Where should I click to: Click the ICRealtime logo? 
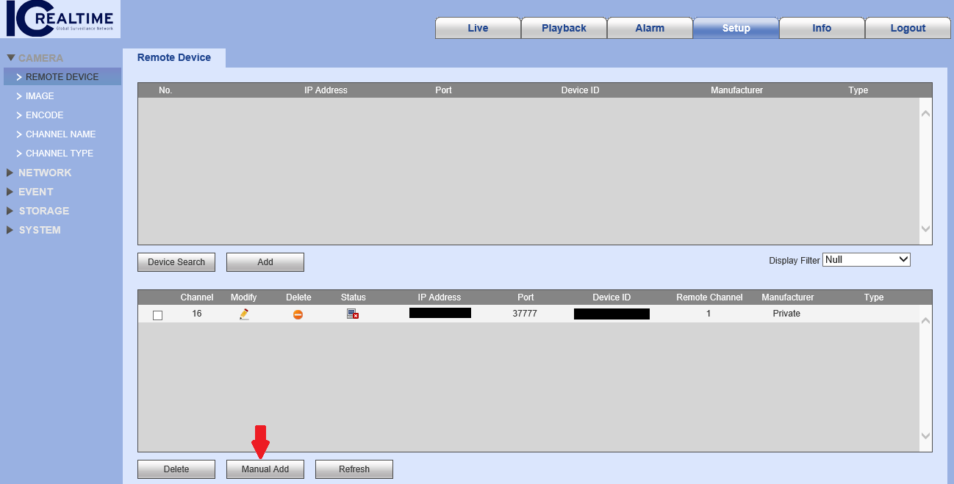pos(59,19)
